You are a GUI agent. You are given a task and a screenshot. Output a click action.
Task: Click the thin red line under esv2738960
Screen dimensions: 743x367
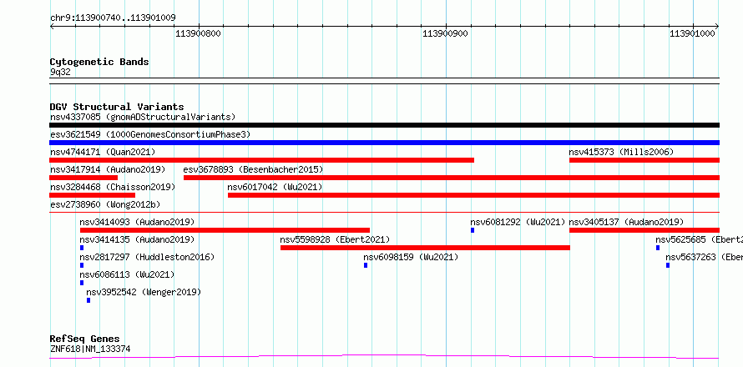(384, 213)
